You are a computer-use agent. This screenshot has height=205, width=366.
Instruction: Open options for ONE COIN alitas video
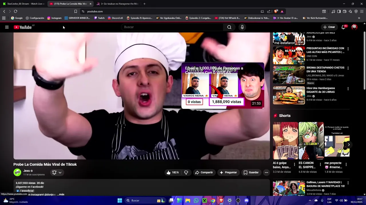pyautogui.click(x=348, y=49)
